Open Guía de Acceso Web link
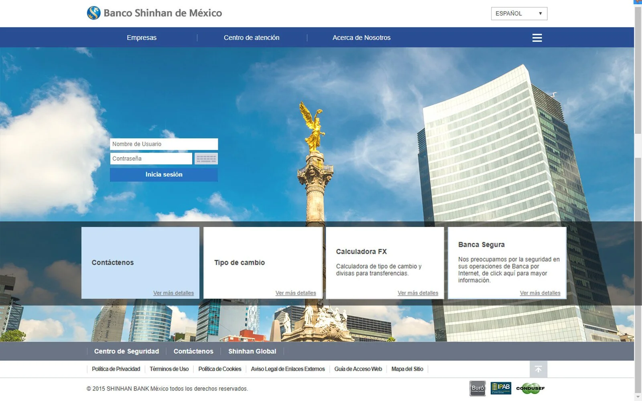The width and height of the screenshot is (642, 401). click(x=358, y=369)
